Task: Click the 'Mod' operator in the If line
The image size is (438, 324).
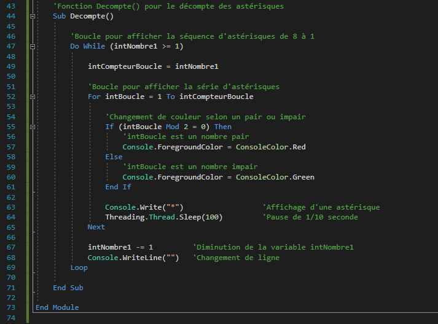Action: click(x=173, y=127)
